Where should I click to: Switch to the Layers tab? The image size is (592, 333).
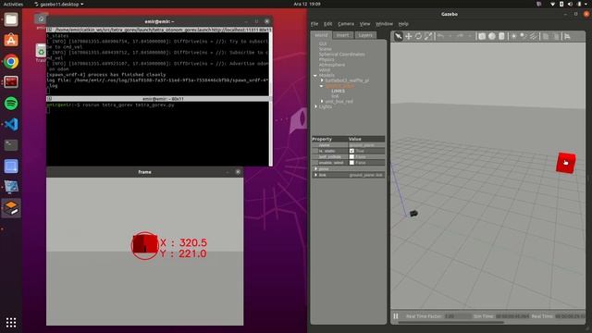point(365,35)
